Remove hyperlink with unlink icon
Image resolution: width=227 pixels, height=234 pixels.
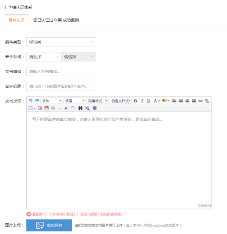click(207, 101)
